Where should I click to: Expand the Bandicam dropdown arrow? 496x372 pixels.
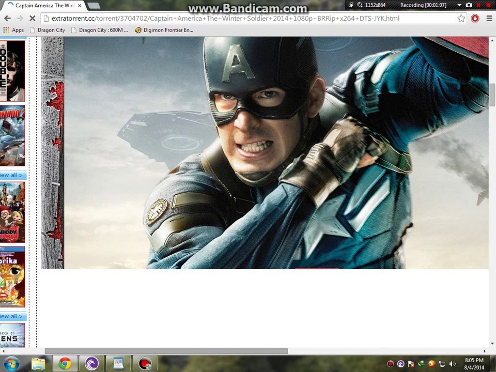pos(459,5)
